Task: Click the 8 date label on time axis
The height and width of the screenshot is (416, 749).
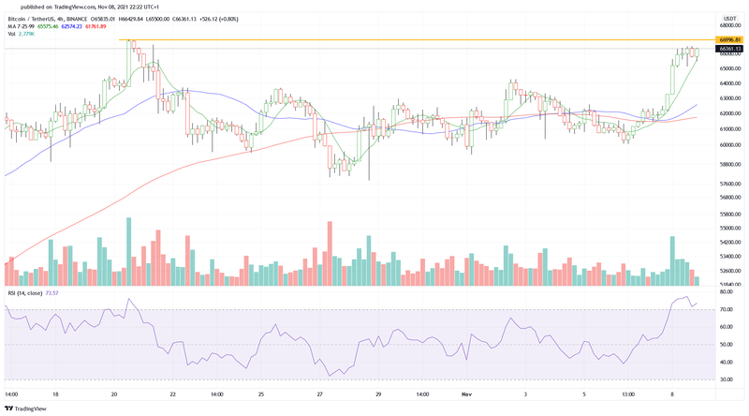Action: [x=672, y=394]
